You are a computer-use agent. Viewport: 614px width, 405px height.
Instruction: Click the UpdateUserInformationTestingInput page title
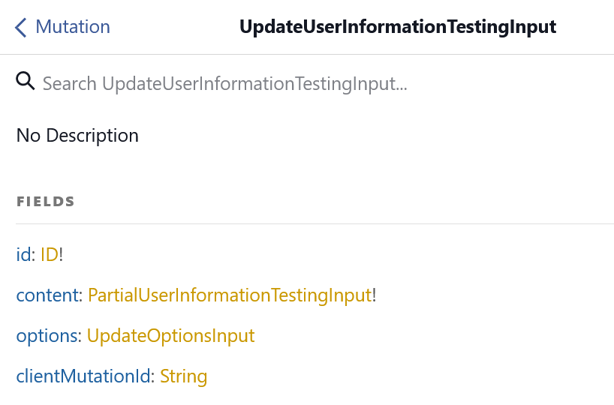click(x=398, y=27)
